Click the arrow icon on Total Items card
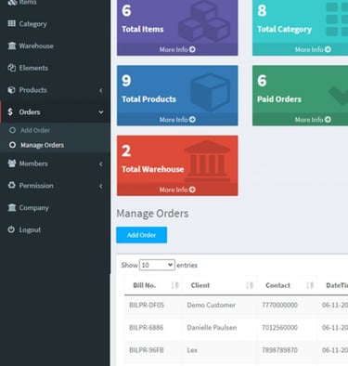Image resolution: width=348 pixels, height=366 pixels. (x=192, y=49)
